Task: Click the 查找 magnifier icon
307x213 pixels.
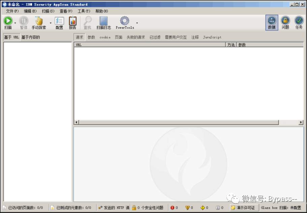Action: click(x=87, y=21)
